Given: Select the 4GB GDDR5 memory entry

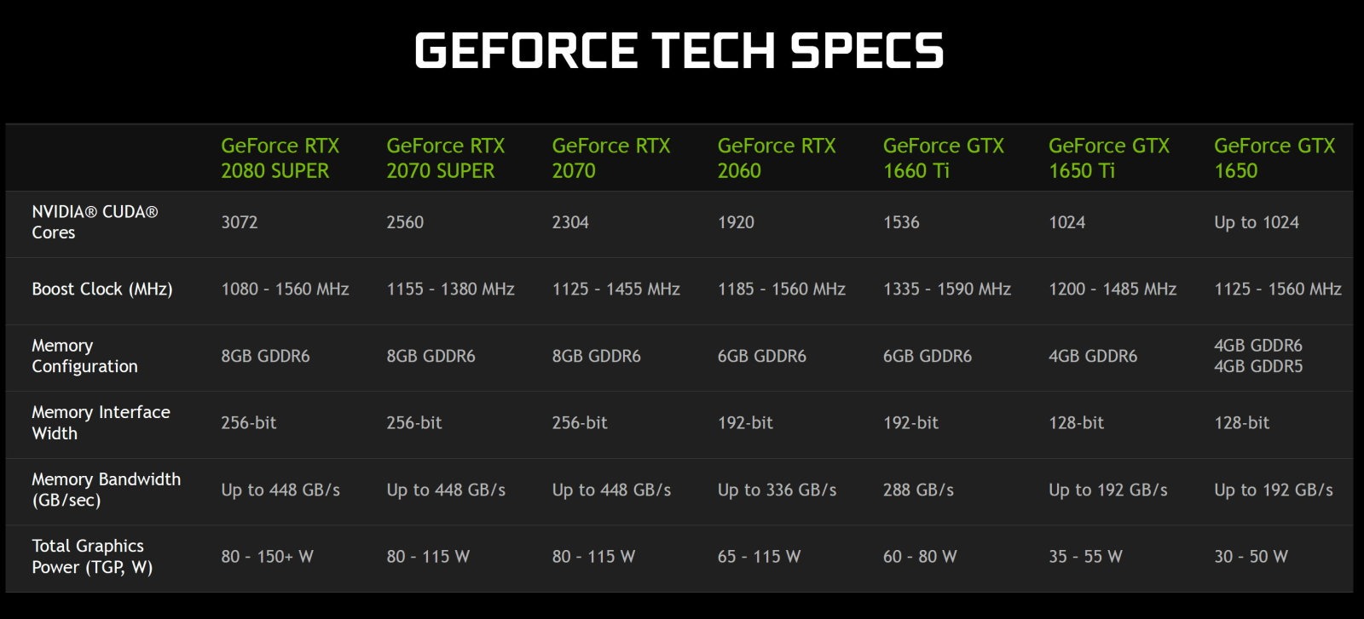Looking at the screenshot, I should (1258, 367).
